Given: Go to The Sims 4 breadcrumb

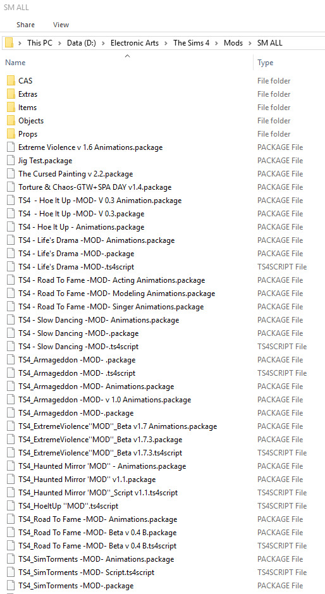Looking at the screenshot, I should click(x=192, y=43).
